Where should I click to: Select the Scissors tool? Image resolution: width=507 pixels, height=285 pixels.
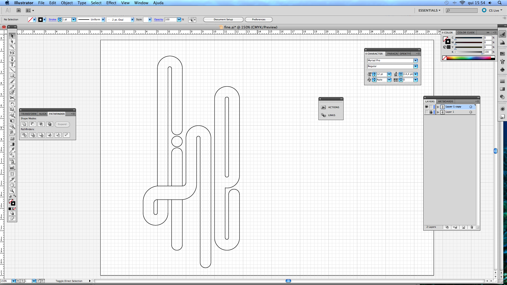[x=12, y=98]
